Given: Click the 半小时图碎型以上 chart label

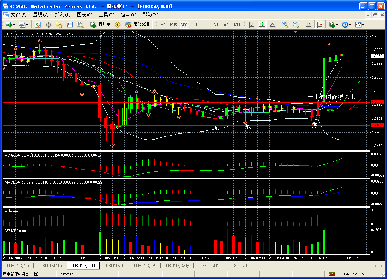Looking at the screenshot, I should click(331, 97).
